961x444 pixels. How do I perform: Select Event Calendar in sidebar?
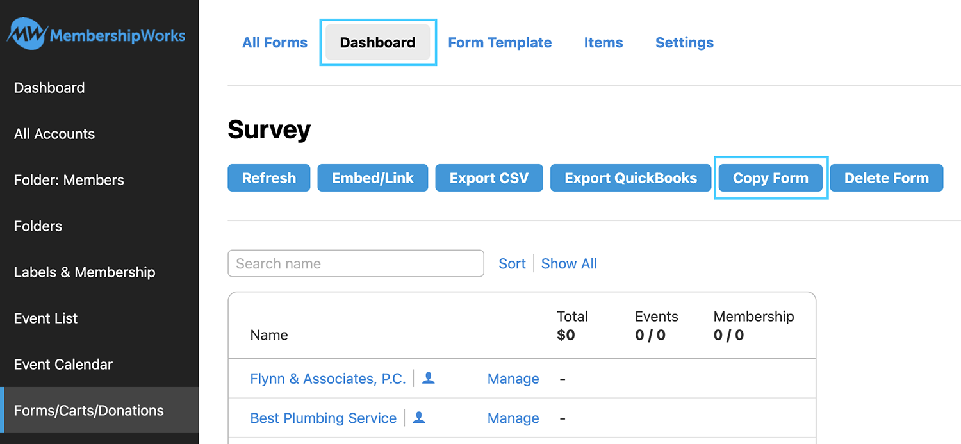63,365
